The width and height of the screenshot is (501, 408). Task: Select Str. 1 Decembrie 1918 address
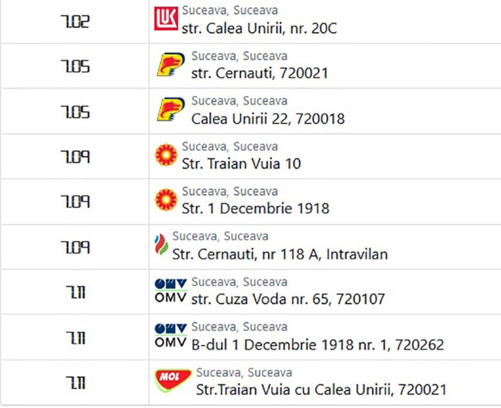click(x=255, y=208)
